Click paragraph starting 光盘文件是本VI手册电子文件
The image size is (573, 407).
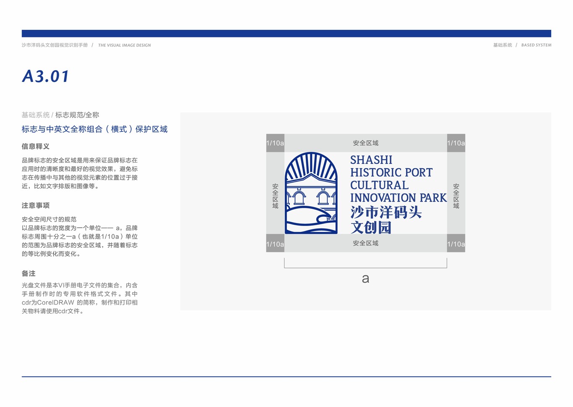80,298
